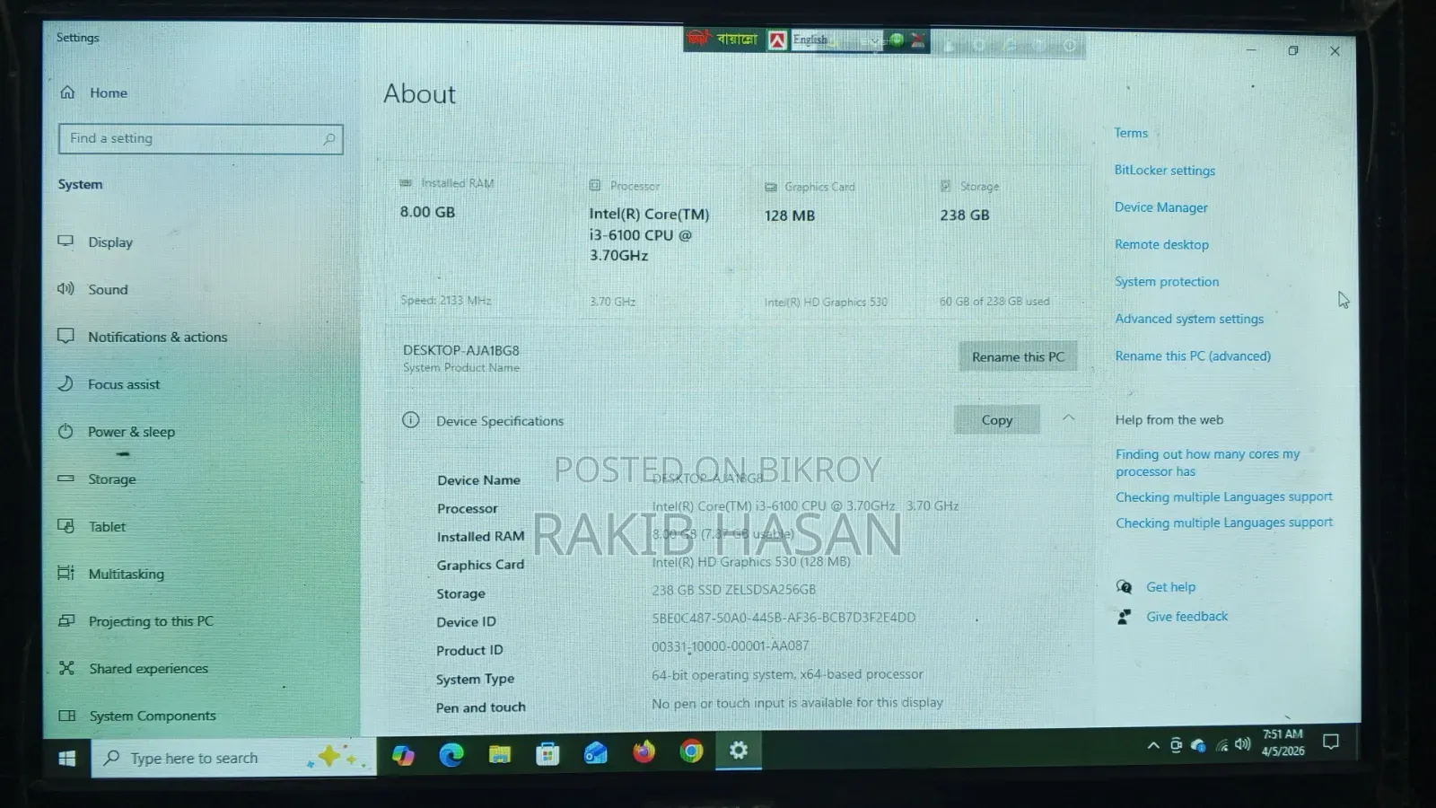The width and height of the screenshot is (1436, 808).
Task: Open Display settings icon in sidebar
Action: click(x=66, y=242)
